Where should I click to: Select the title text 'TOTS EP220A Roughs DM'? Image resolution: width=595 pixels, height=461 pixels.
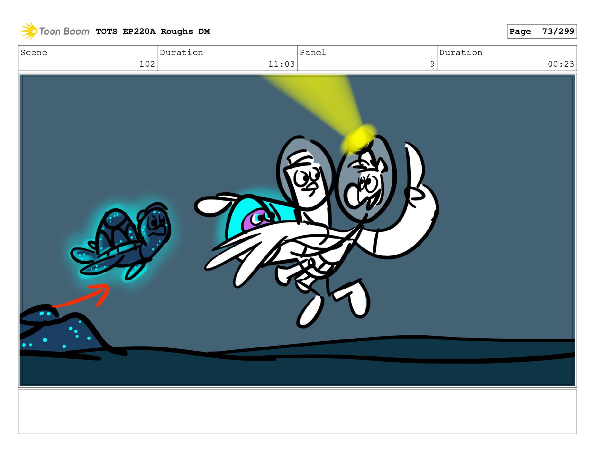153,32
